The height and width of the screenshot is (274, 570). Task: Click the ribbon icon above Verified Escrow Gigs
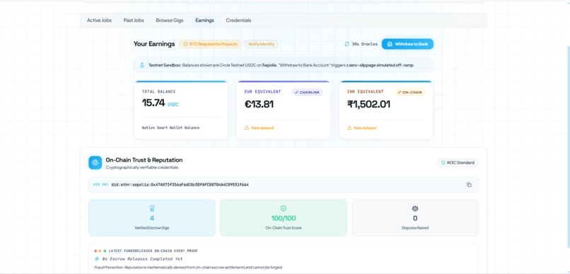(x=152, y=208)
